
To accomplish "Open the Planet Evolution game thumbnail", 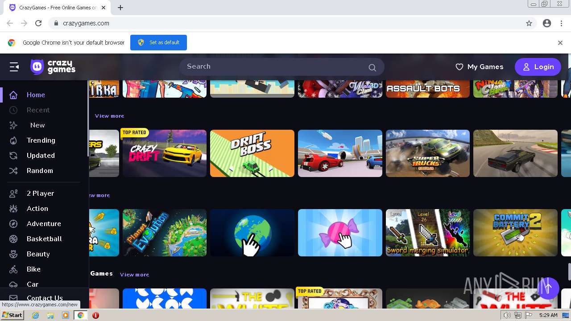I will [165, 233].
